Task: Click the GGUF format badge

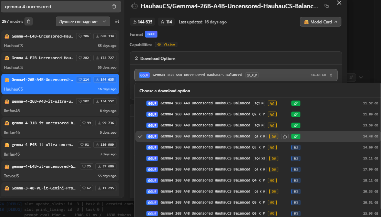Action: 151,34
